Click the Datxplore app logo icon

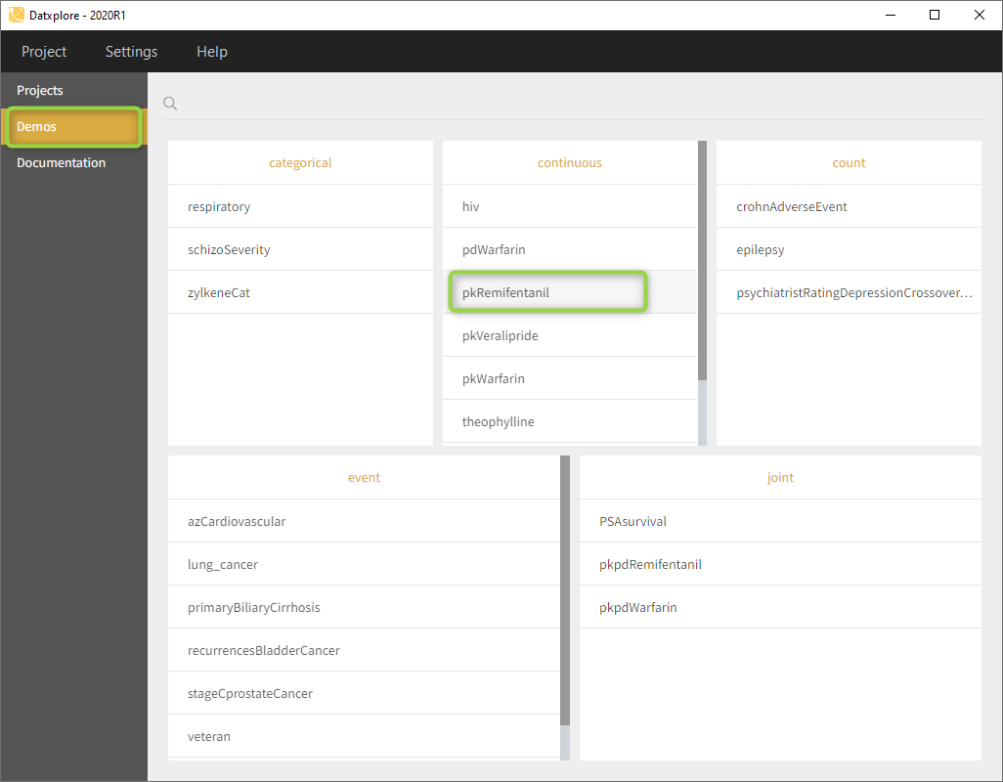(17, 15)
